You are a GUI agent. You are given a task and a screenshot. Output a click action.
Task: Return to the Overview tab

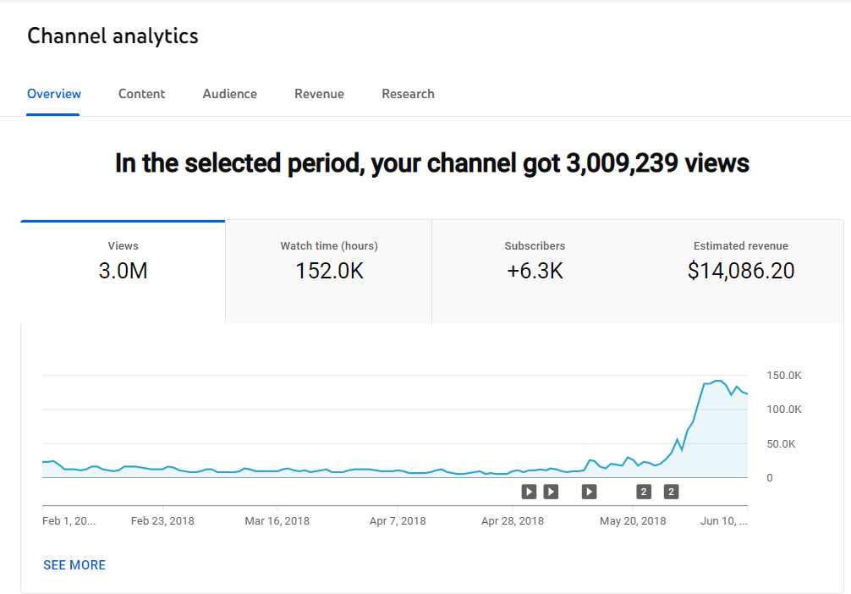53,94
